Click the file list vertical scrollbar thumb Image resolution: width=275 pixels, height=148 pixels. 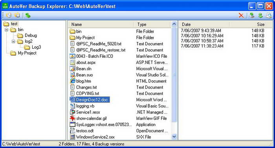pos(174,75)
